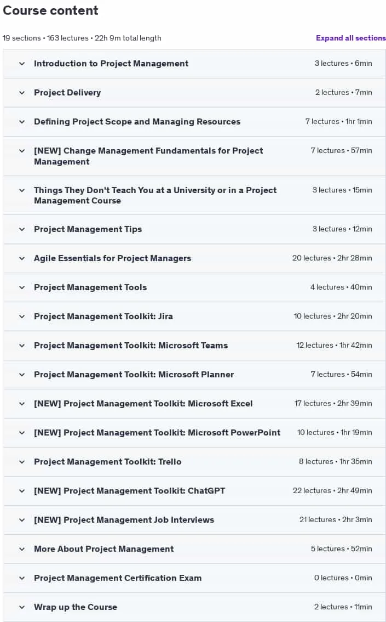Click Expand all sections link

(x=350, y=38)
